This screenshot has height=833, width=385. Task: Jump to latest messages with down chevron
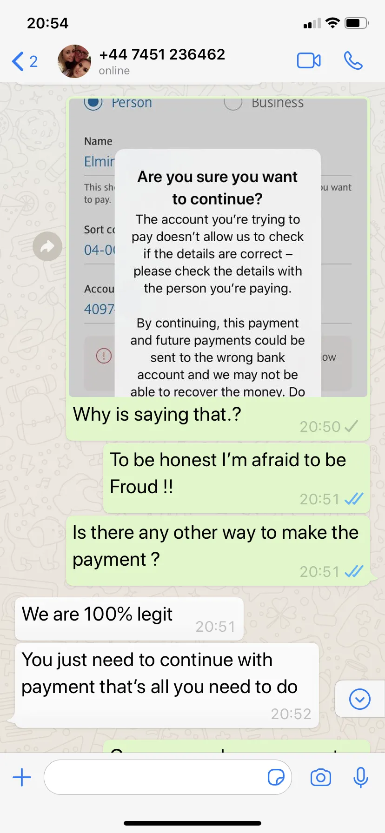[x=360, y=699]
